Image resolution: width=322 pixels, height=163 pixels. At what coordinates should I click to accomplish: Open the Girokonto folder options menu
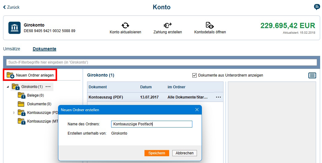(x=48, y=87)
